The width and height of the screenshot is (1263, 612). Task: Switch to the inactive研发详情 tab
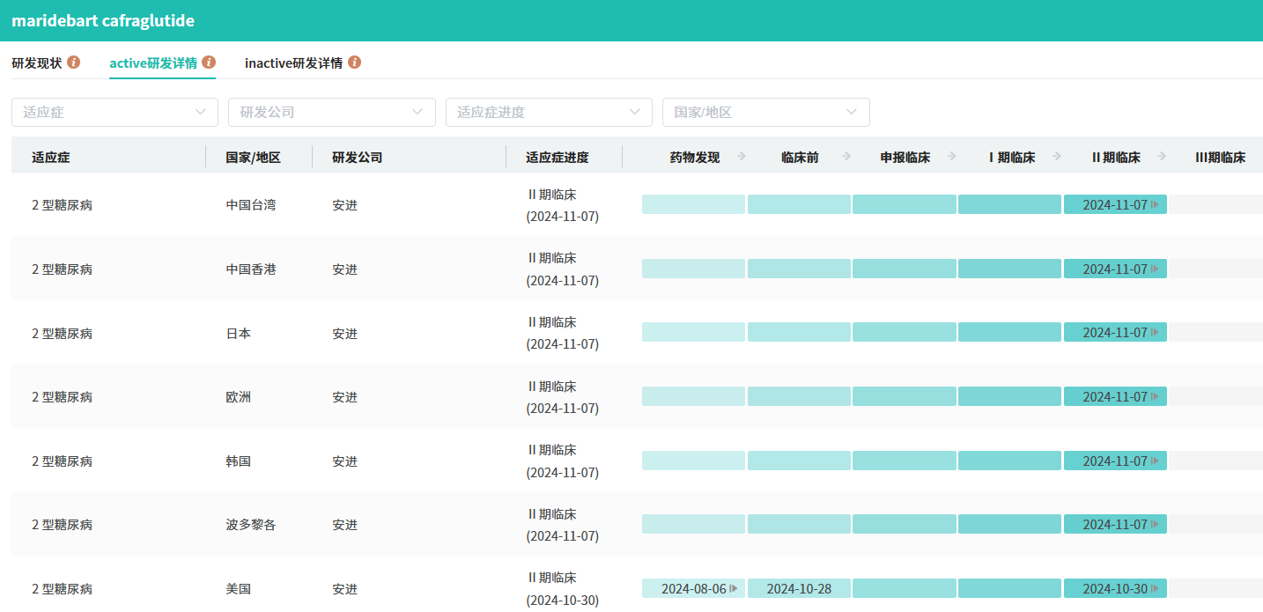click(293, 63)
